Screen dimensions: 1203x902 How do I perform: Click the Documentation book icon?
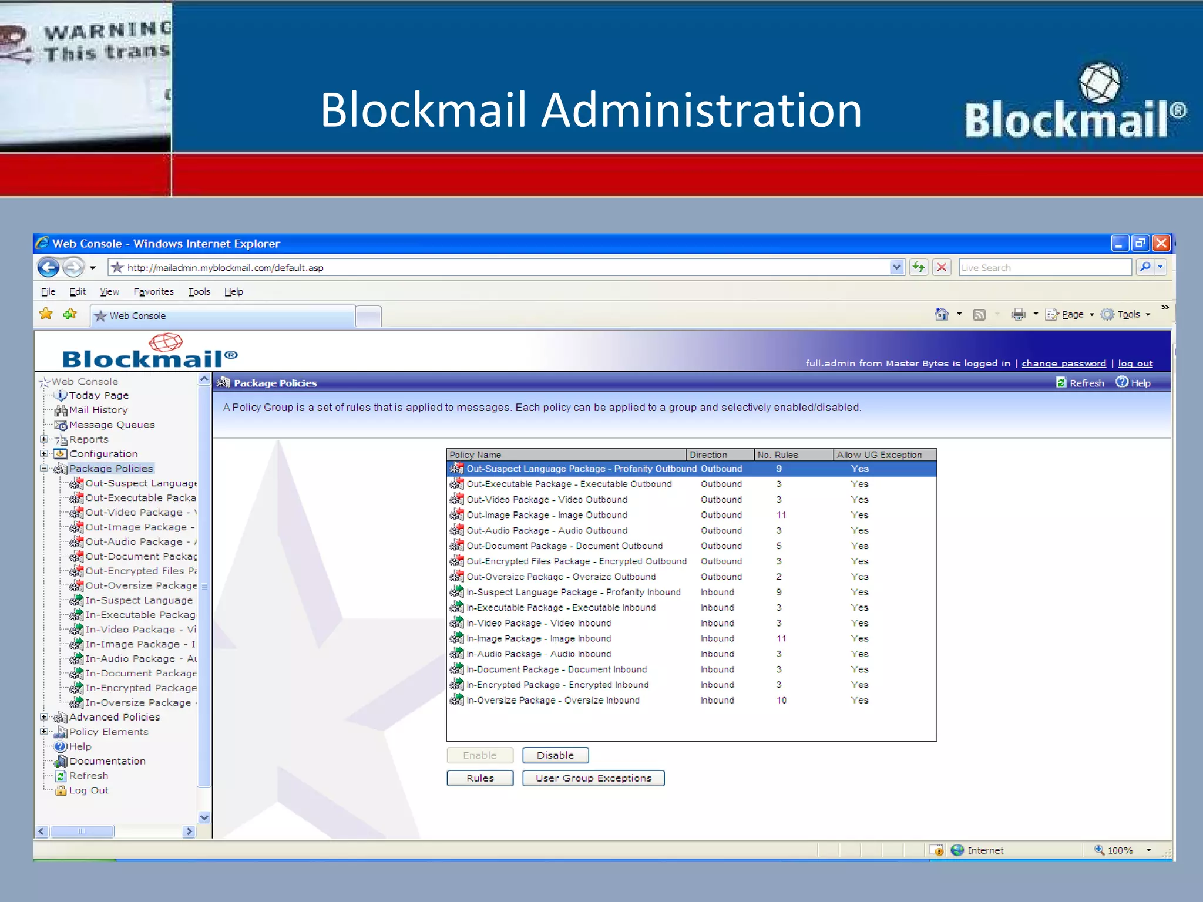[61, 761]
